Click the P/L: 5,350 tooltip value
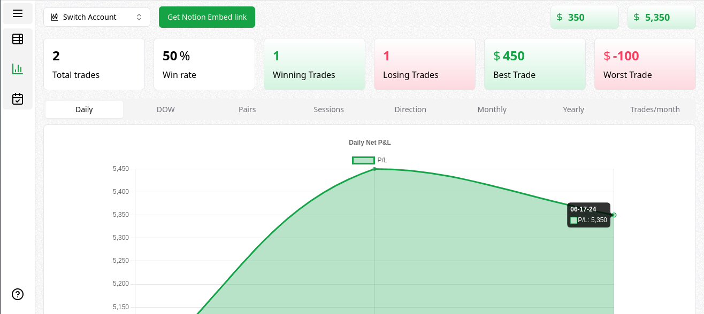Viewport: 704px width, 314px height. coord(592,220)
